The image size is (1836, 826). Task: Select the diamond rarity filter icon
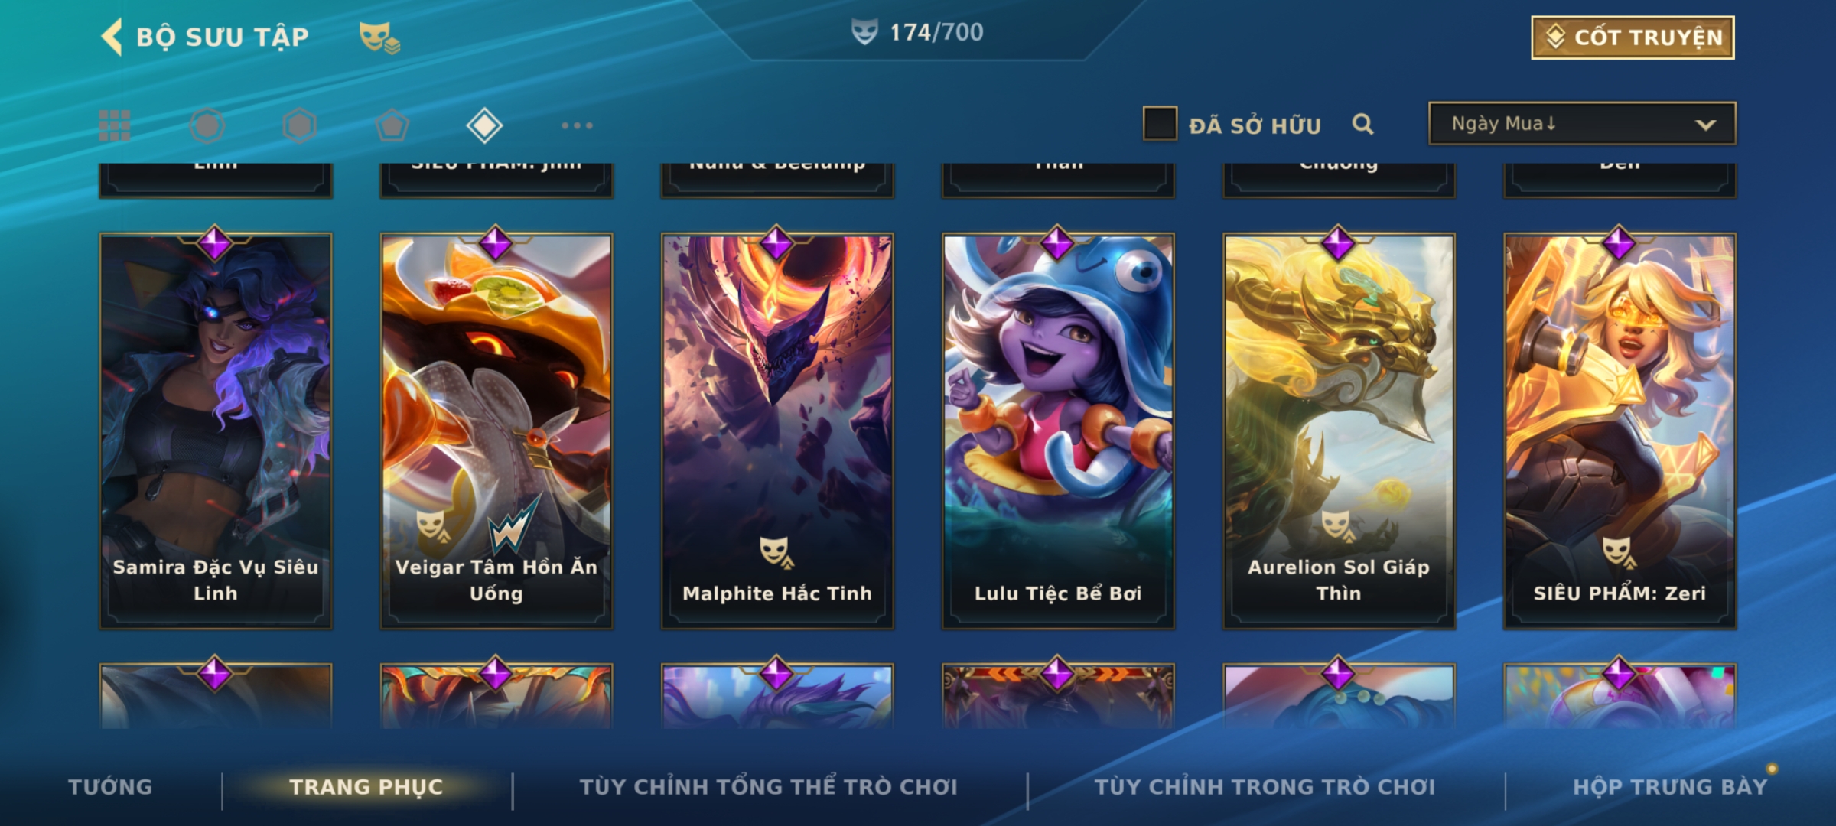484,125
